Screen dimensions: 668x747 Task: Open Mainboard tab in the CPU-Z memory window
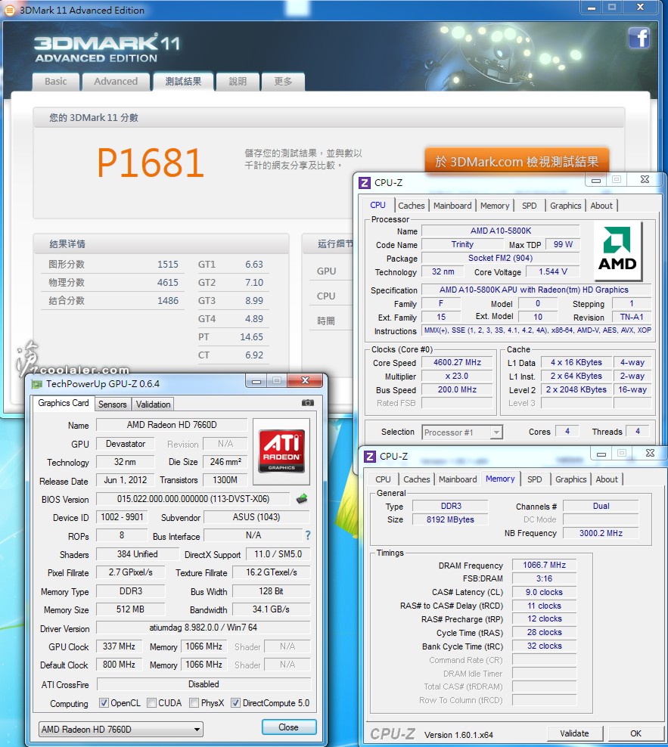[458, 479]
